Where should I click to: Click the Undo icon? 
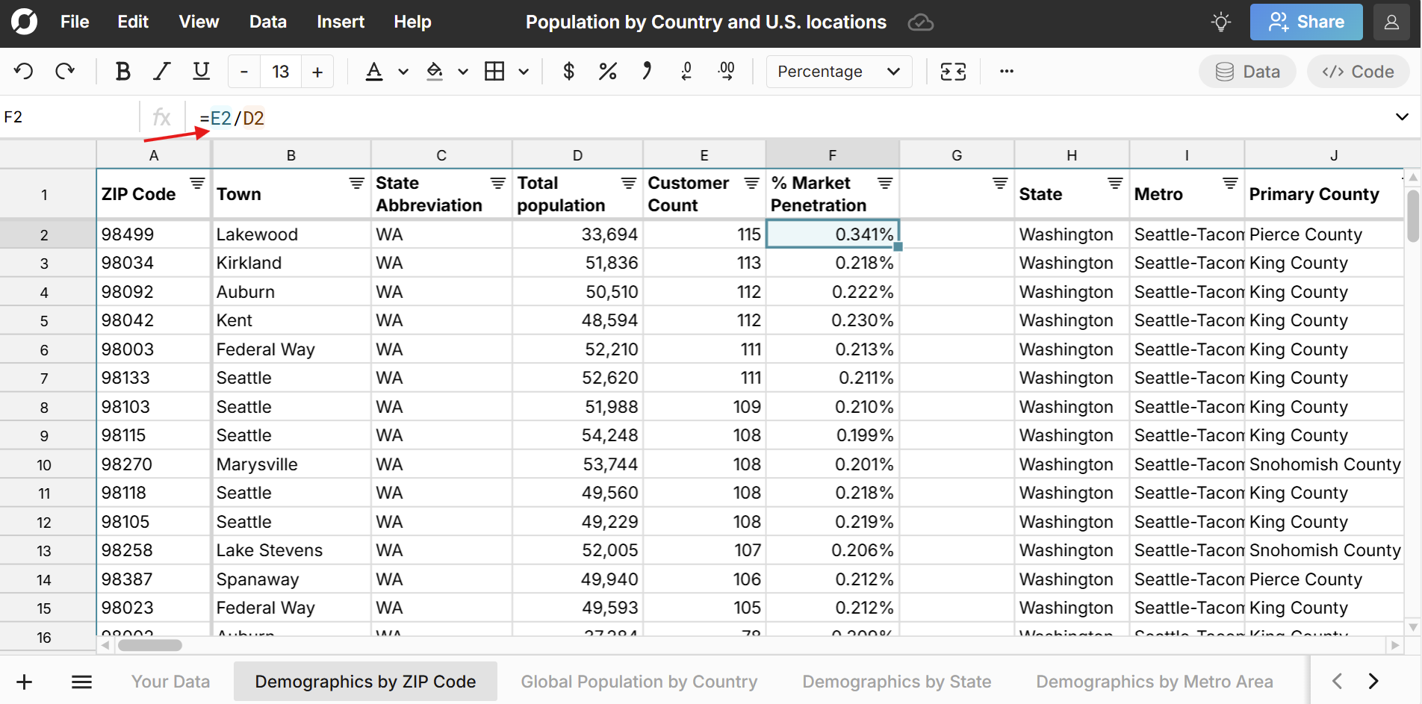tap(23, 71)
